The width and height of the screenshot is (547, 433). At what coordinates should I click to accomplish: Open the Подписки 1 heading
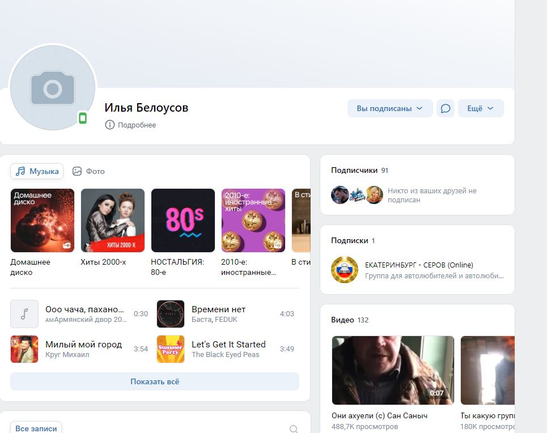[x=353, y=241]
